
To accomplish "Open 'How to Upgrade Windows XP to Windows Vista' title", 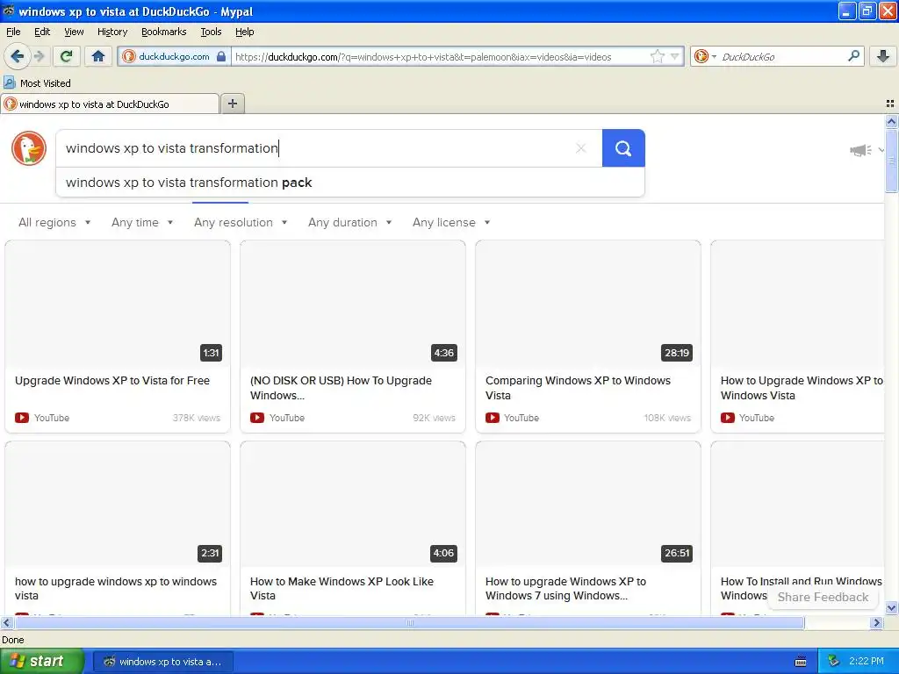I will 802,388.
